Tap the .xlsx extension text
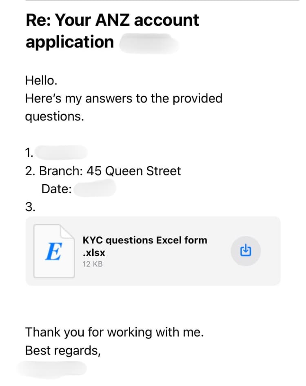Image resolution: width=306 pixels, height=386 pixels. point(93,253)
